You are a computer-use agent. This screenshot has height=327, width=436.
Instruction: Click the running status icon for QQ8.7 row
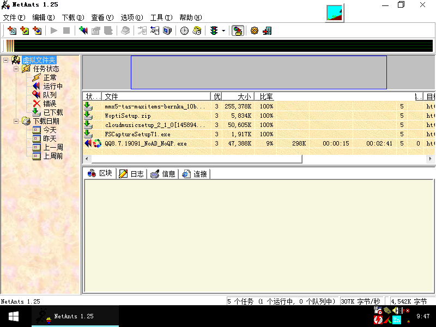(x=88, y=143)
